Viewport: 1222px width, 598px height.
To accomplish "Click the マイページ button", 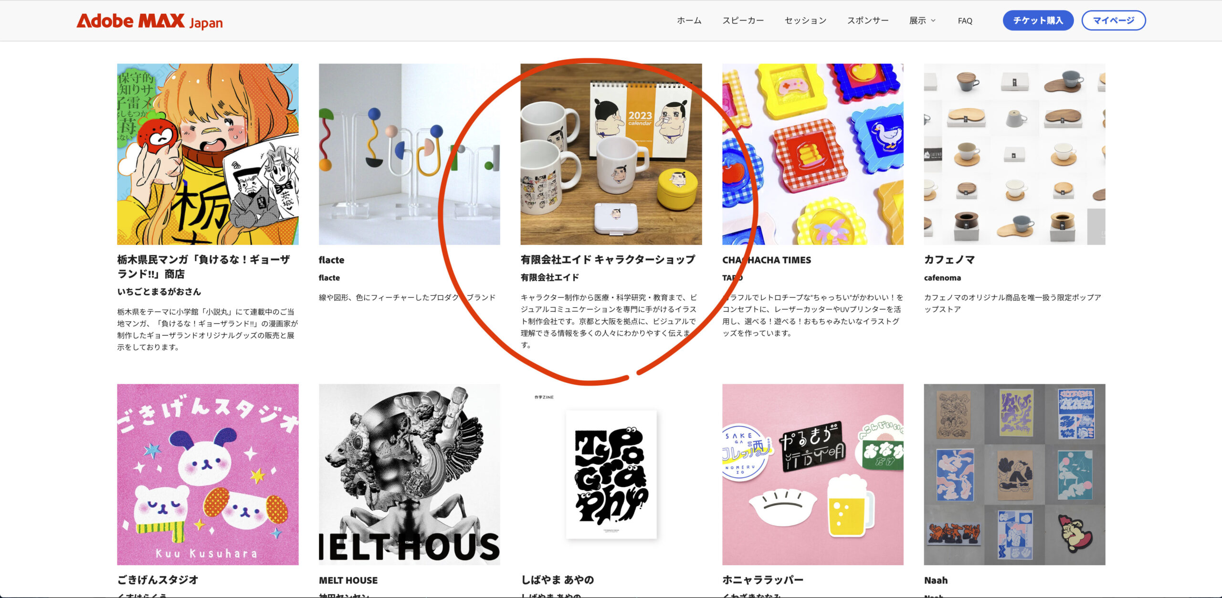I will point(1113,21).
